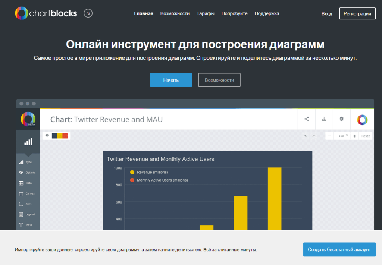Click the redo arrow above the chart
Screen dimensions: 382x265
pos(313,136)
